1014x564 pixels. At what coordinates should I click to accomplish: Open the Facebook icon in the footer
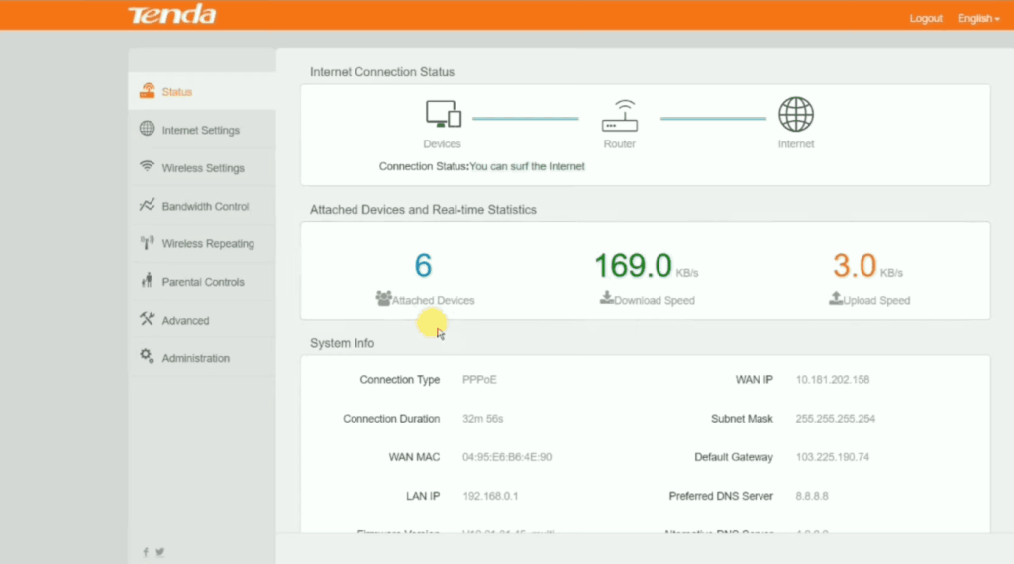click(146, 552)
